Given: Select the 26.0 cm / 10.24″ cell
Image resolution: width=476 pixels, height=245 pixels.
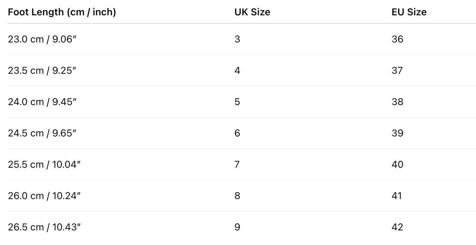Looking at the screenshot, I should click(x=44, y=196).
